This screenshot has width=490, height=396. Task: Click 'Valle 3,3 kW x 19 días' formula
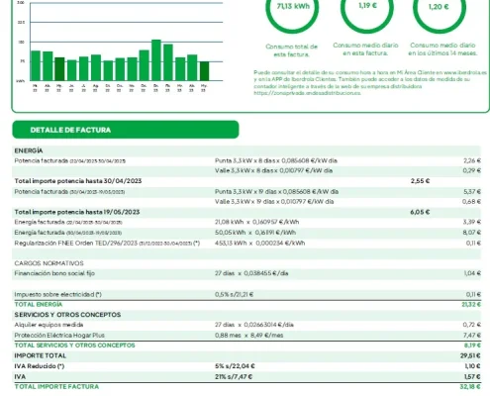274,202
